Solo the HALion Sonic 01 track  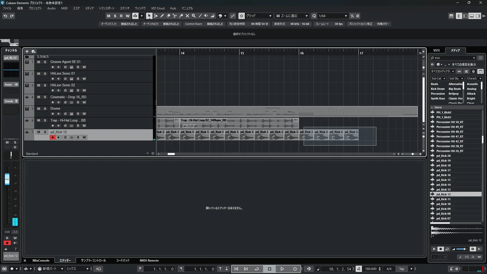(x=45, y=74)
